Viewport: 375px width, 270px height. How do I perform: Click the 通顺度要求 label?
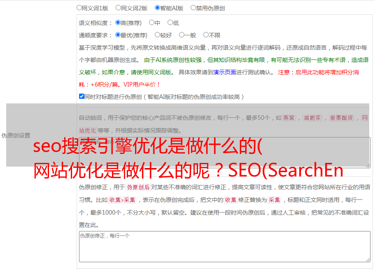pos(95,35)
